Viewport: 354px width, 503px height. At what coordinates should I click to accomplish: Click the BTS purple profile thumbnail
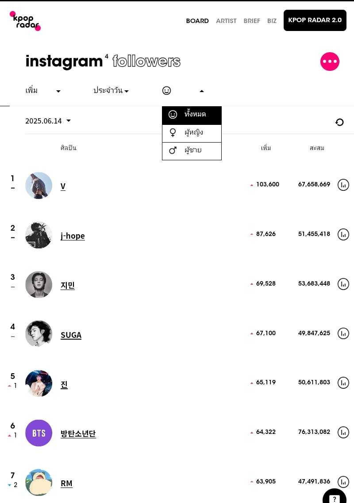tap(39, 433)
